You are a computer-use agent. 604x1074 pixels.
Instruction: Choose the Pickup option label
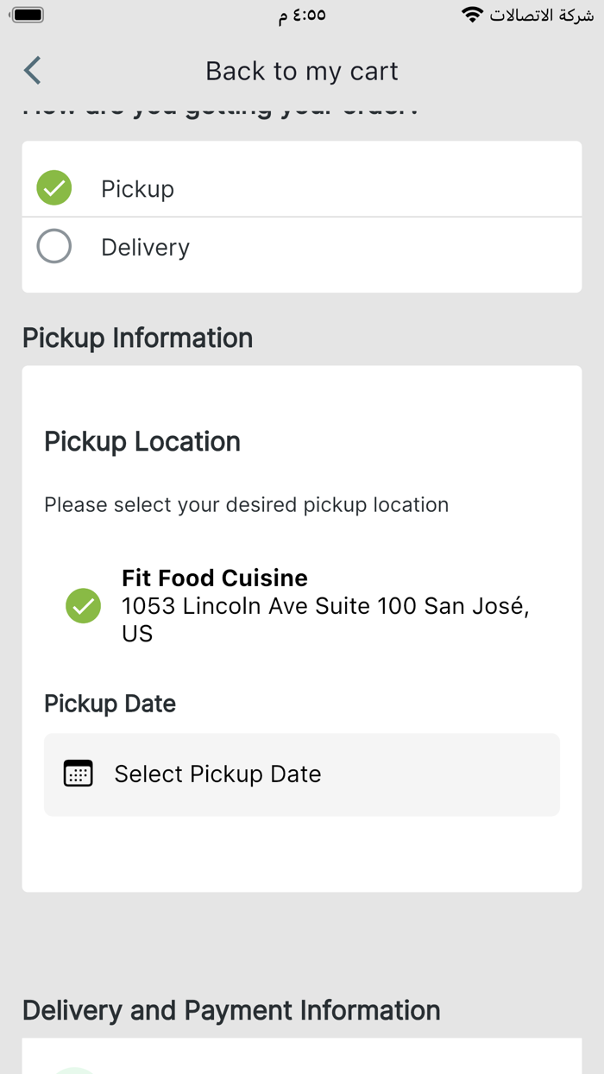point(137,189)
